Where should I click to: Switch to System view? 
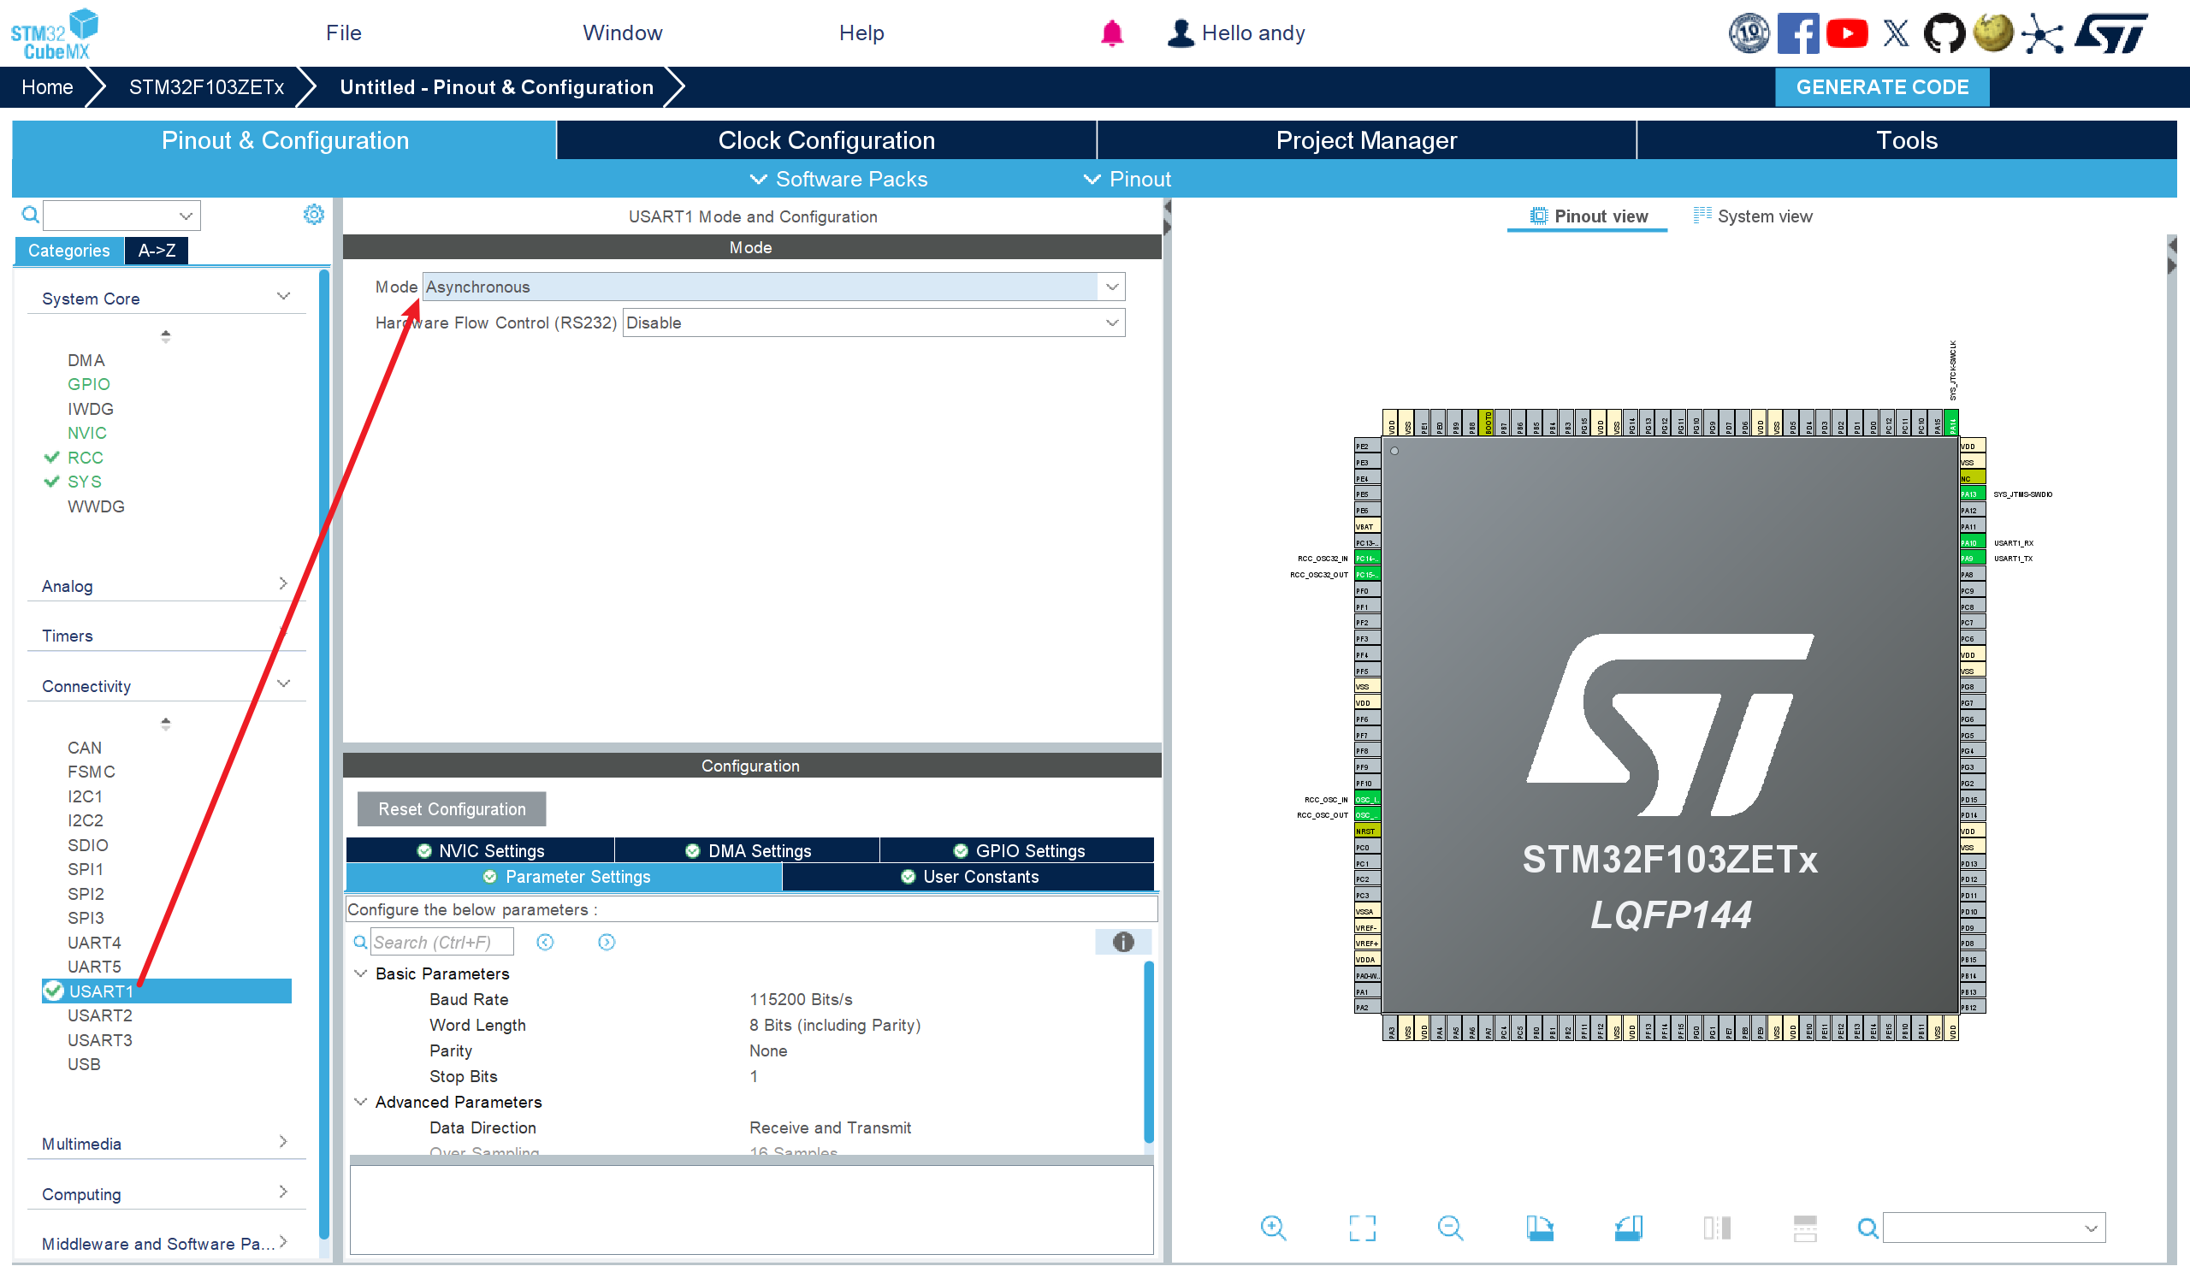tap(1753, 216)
